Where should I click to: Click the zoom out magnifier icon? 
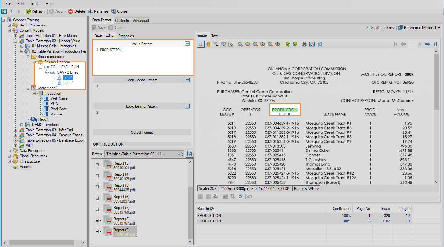pyautogui.click(x=248, y=44)
